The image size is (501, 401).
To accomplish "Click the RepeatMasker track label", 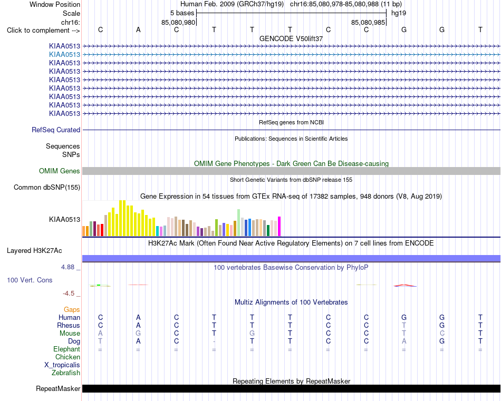I will pyautogui.click(x=58, y=388).
